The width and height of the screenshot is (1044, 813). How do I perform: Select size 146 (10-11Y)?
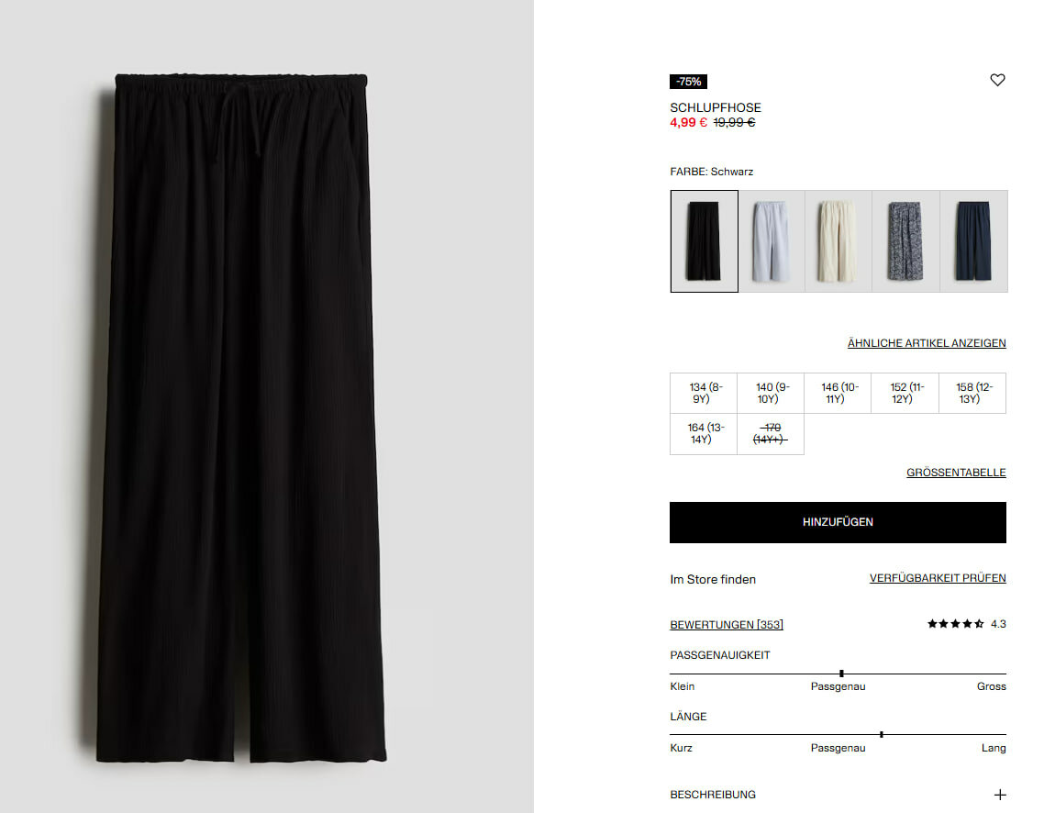[x=839, y=393]
